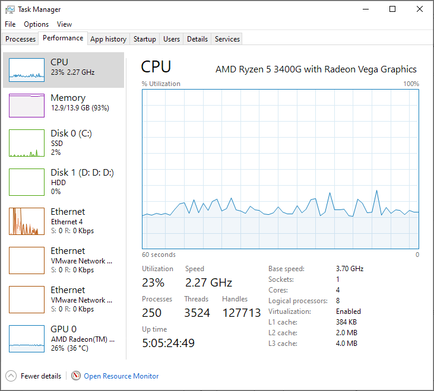Viewport: 434px width, 391px height.
Task: Open the Users tab
Action: pyautogui.click(x=172, y=39)
